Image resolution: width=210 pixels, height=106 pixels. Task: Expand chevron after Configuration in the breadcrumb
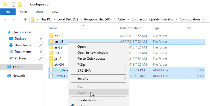point(203,20)
